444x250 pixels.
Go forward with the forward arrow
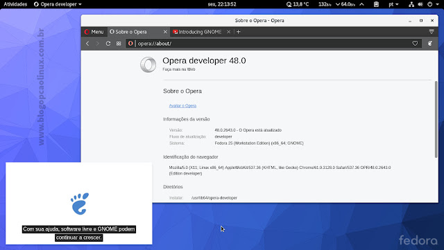coord(97,44)
